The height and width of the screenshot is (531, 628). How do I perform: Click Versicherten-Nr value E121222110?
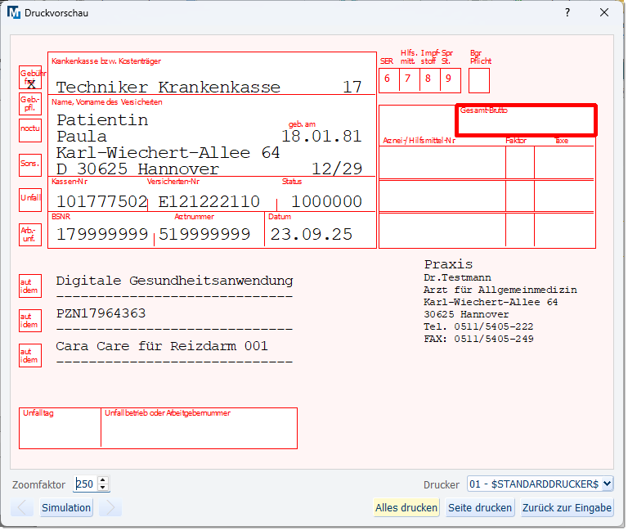[209, 201]
